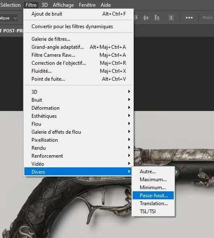Choose Filtre Camera Raw menu entry
Viewport: 214px width, 238px height.
(78, 55)
